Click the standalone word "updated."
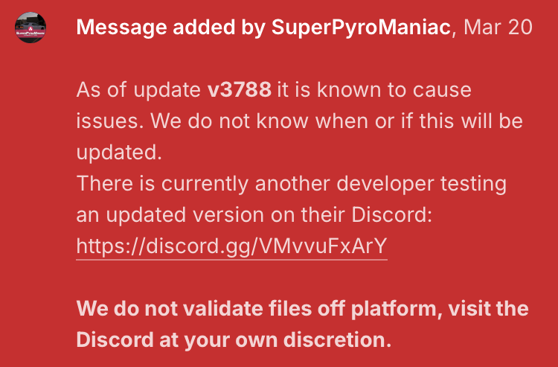Image resolution: width=558 pixels, height=367 pixels. [x=119, y=153]
